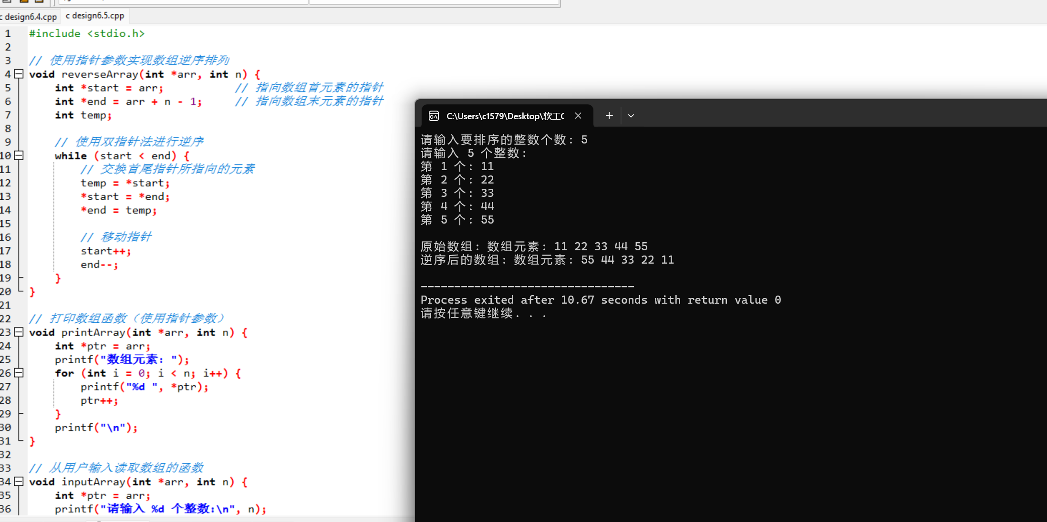Open a new terminal tab with plus

609,116
